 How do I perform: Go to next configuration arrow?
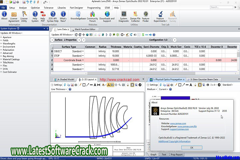[x=175, y=40]
